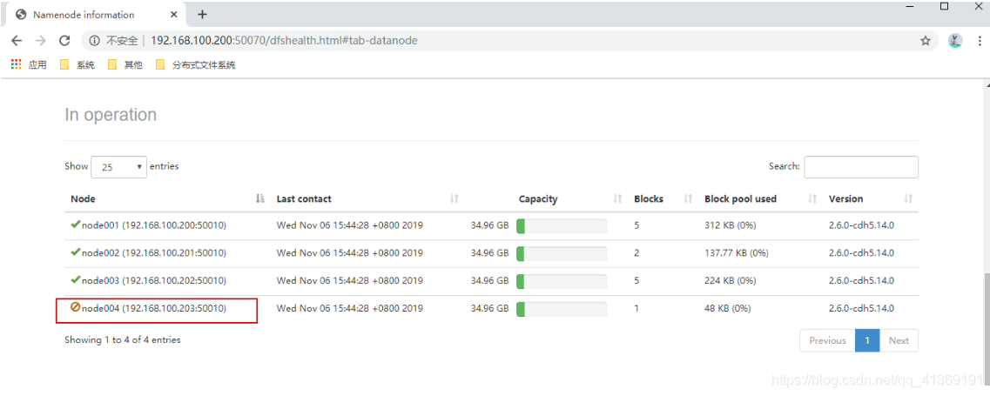Click the Next pagination button
990x396 pixels.
[x=899, y=340]
